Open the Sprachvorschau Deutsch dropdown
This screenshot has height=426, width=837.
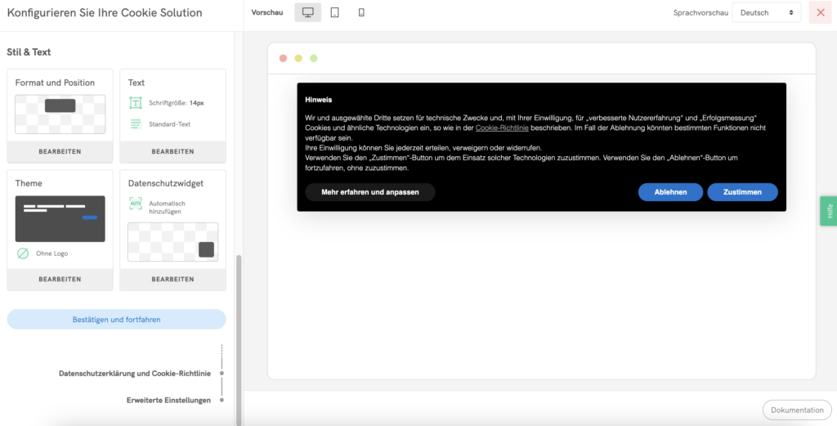(x=766, y=12)
